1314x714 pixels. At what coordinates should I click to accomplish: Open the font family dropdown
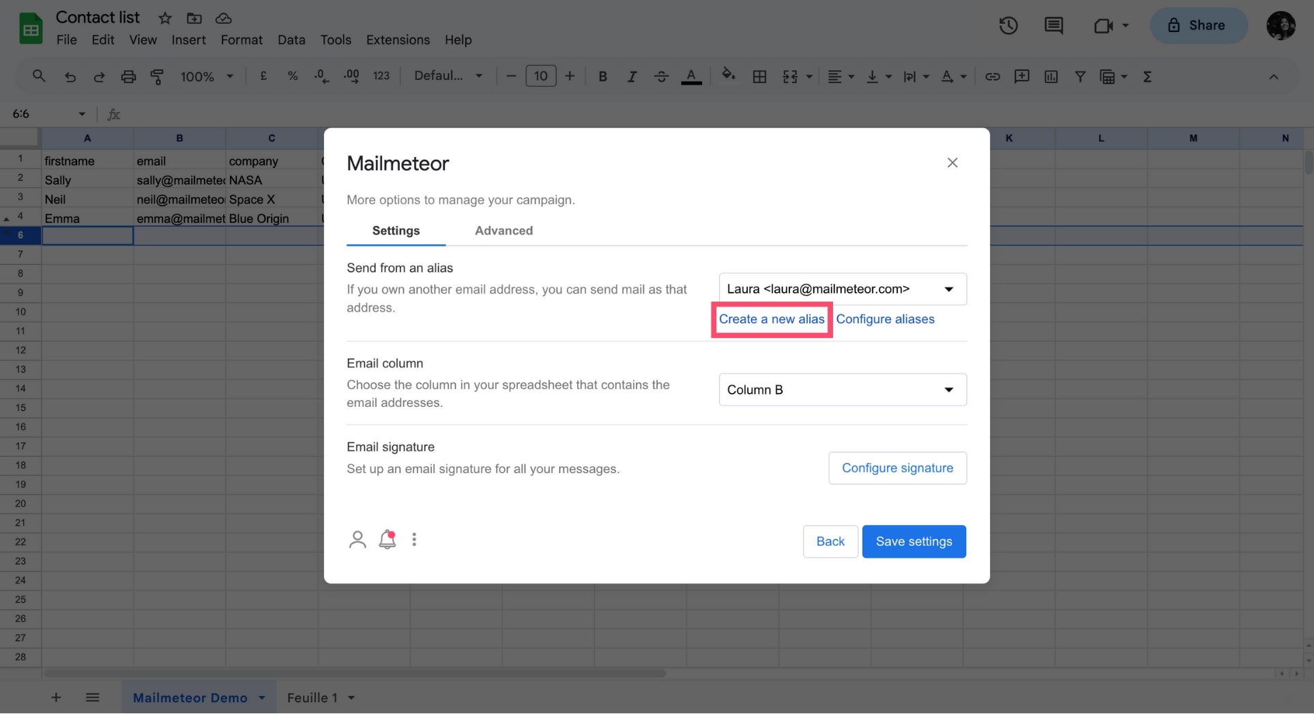[448, 76]
